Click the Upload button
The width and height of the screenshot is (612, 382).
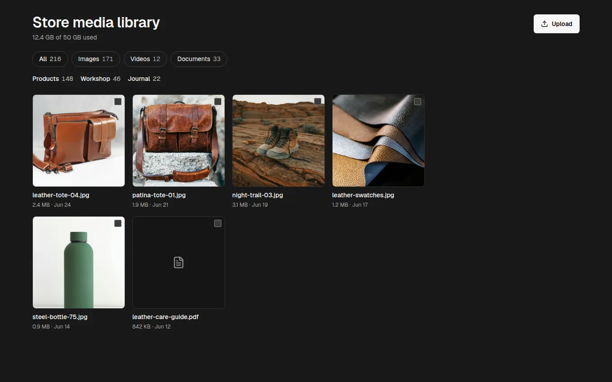click(x=557, y=24)
